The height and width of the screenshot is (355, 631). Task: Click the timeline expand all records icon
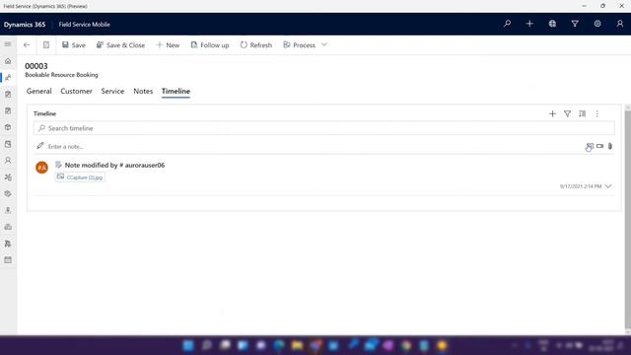tap(583, 114)
